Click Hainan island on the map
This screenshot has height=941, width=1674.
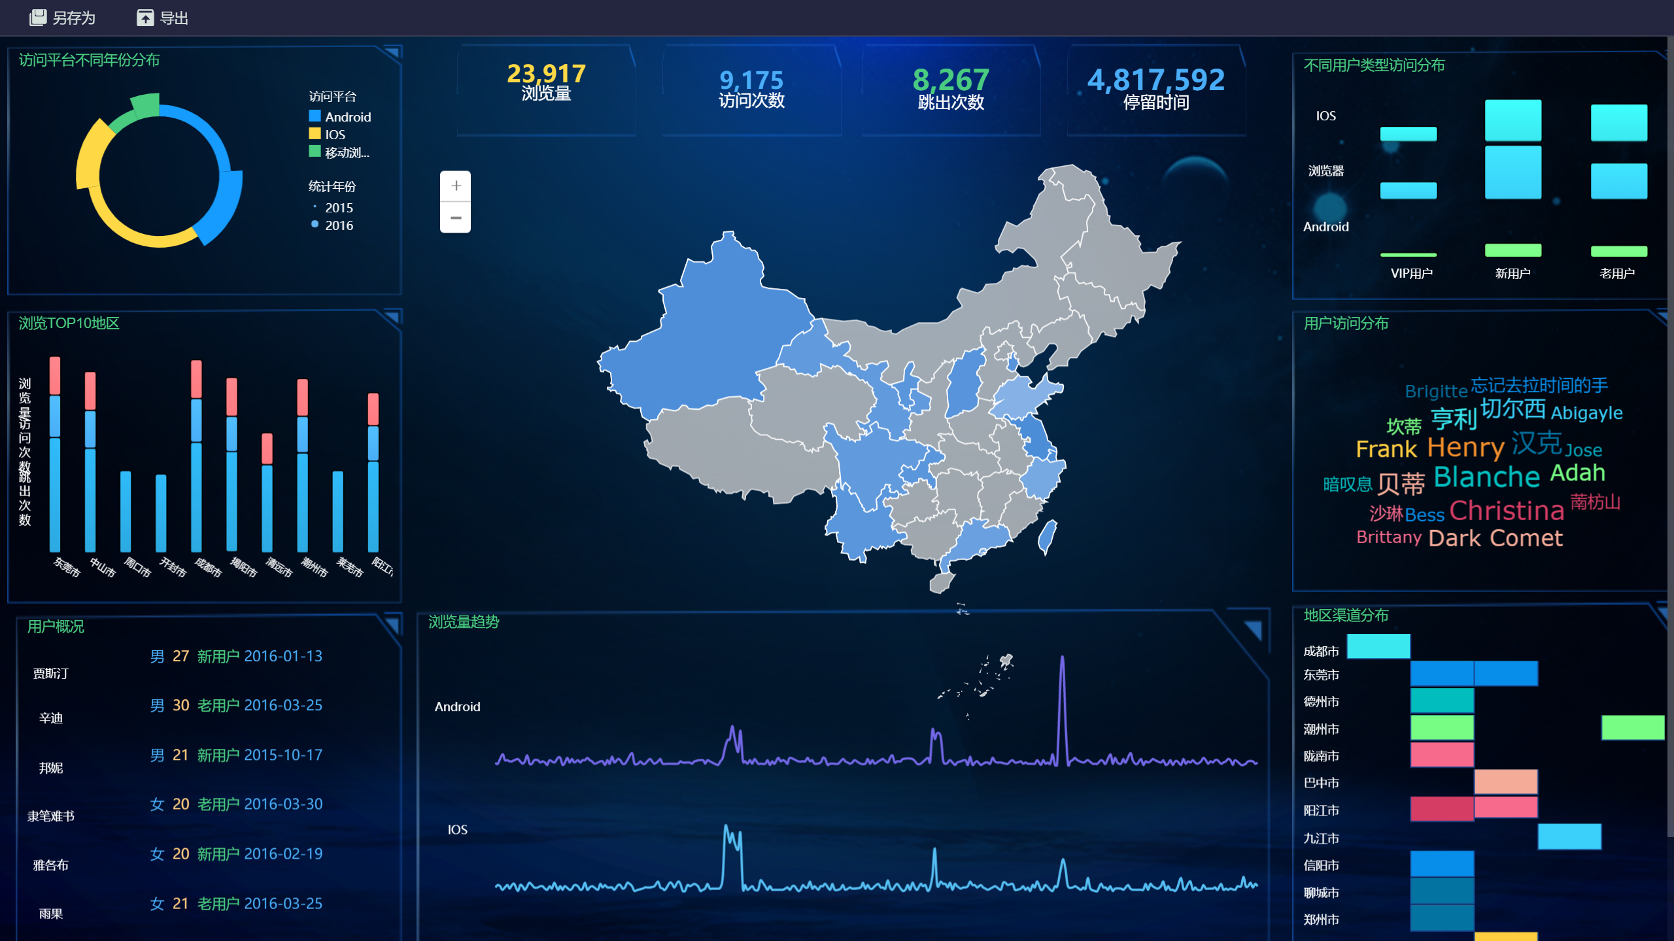click(942, 582)
